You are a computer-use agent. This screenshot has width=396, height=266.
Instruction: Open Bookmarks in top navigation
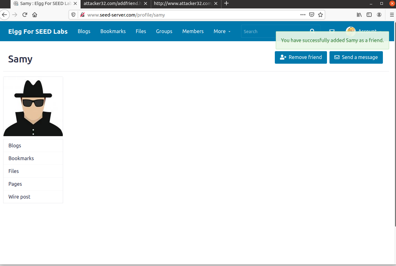pyautogui.click(x=113, y=31)
